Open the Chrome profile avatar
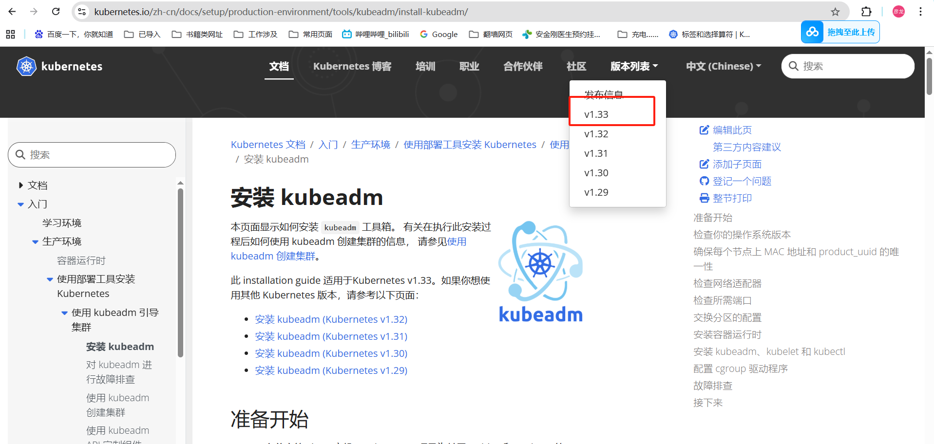 tap(898, 12)
